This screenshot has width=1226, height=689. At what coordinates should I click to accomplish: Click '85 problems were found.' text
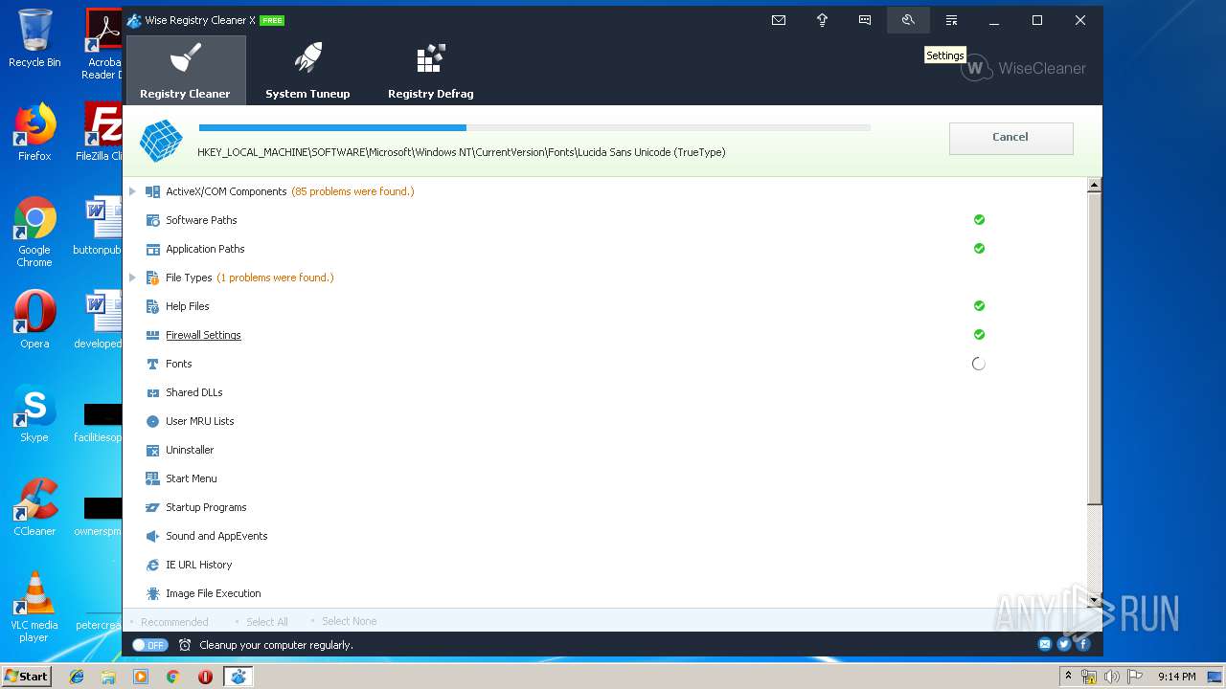(352, 191)
